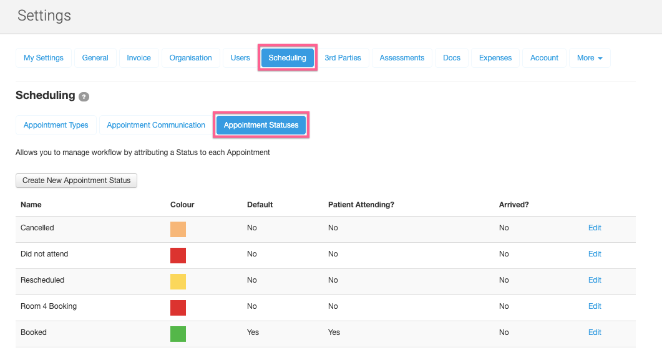662x348 pixels.
Task: Click Create New Appointment Status button
Action: [76, 181]
